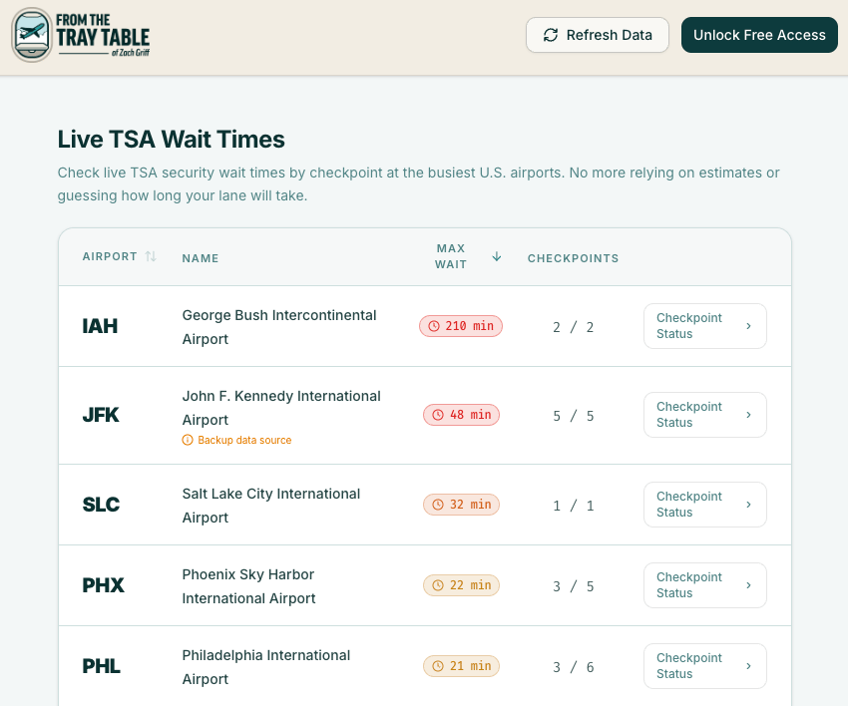Open Checkpoint Status for IAH
The height and width of the screenshot is (706, 848).
[x=704, y=326]
